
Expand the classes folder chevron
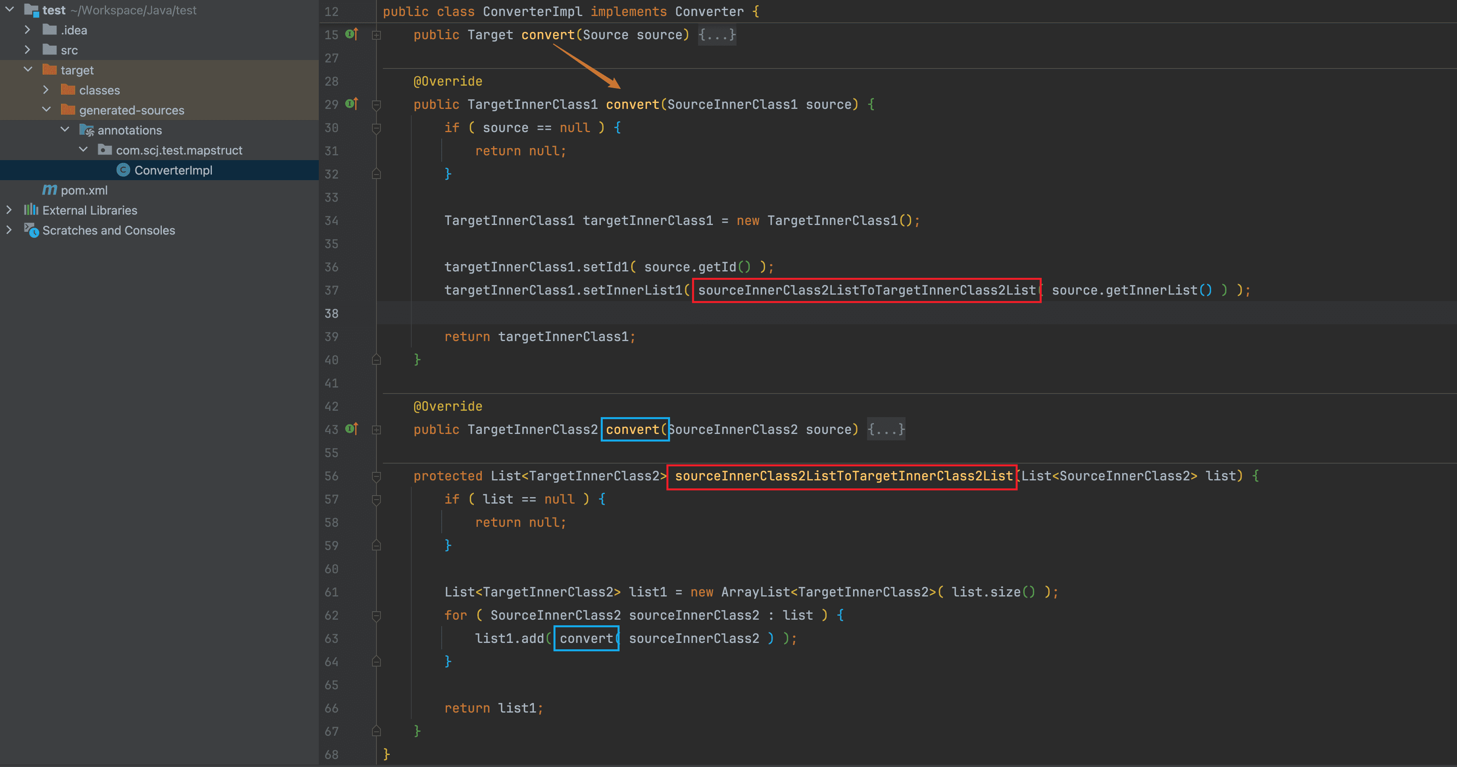(x=46, y=90)
